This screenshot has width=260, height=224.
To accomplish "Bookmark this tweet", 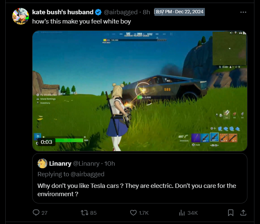I will [231, 213].
